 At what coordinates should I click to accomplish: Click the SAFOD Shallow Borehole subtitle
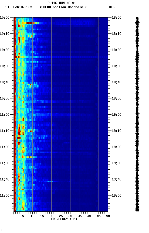63,7
